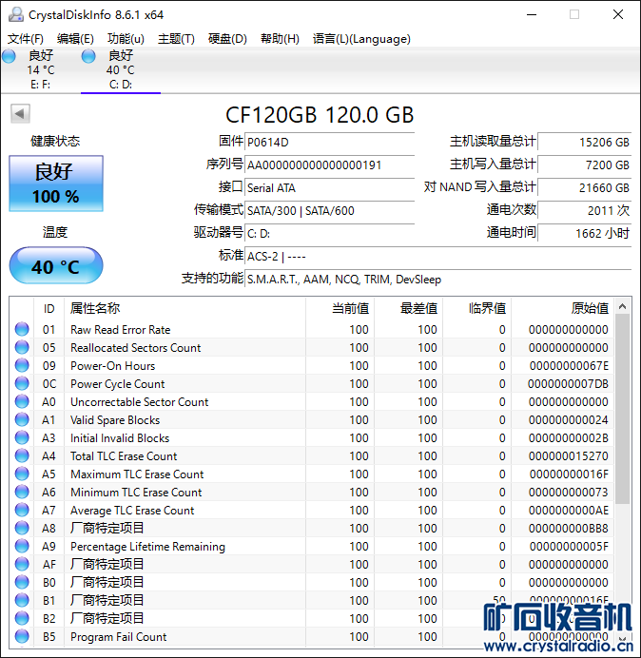The width and height of the screenshot is (641, 658).
Task: Click raw value 000000000BB8 in row A8
Action: pos(569,529)
